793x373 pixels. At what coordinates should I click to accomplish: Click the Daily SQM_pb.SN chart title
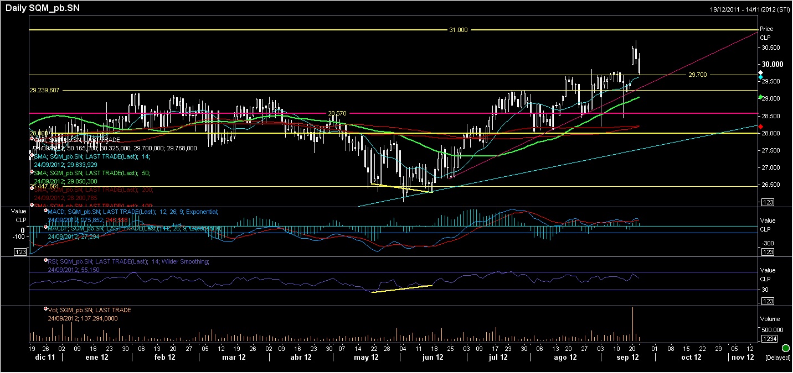43,8
